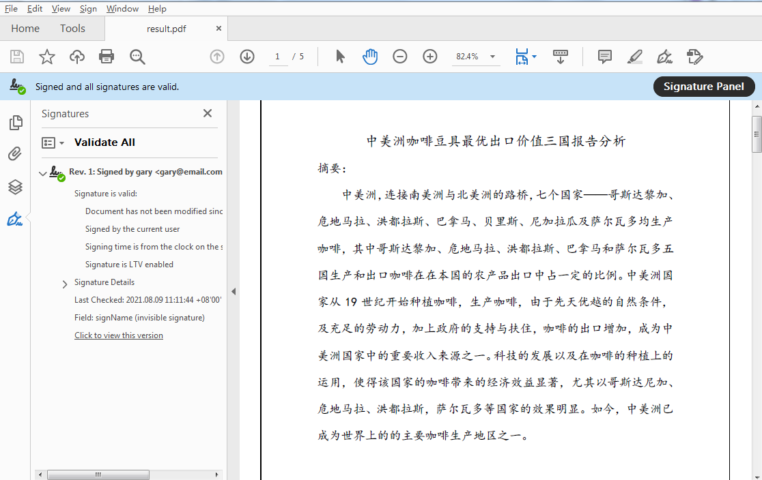Select the Highlight text pen tool
762x480 pixels.
635,57
